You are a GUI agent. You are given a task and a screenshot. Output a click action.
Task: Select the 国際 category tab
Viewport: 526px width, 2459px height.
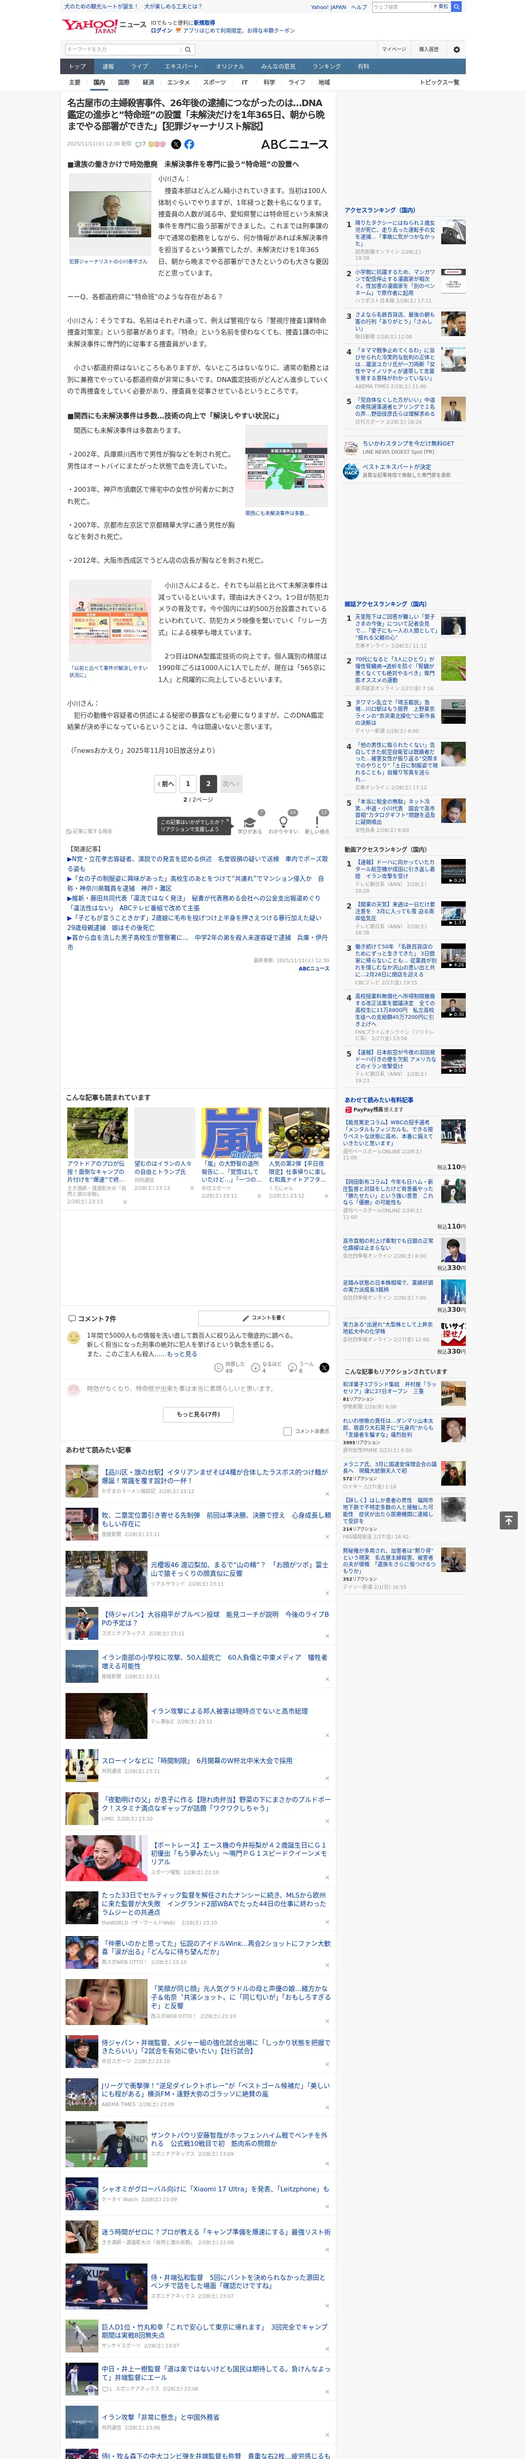click(x=123, y=82)
